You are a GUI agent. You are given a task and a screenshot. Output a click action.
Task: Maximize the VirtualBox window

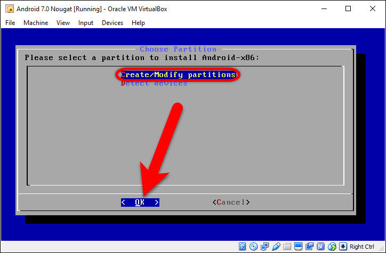pos(348,9)
